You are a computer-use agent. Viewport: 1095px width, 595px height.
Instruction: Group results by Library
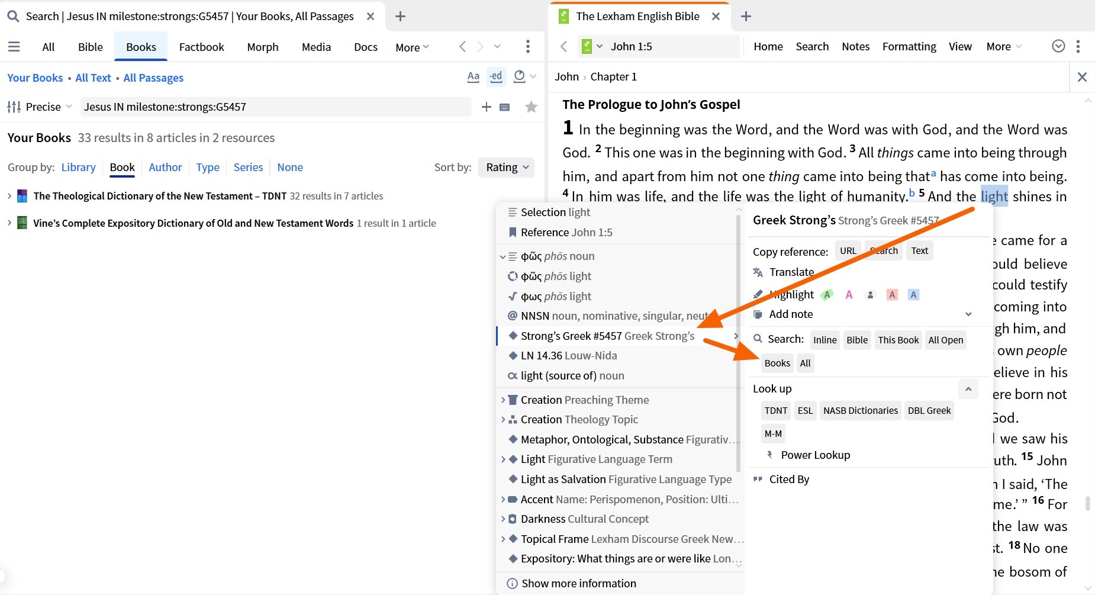[x=78, y=167]
